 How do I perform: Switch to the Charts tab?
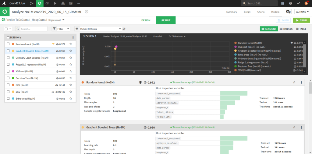(261, 12)
